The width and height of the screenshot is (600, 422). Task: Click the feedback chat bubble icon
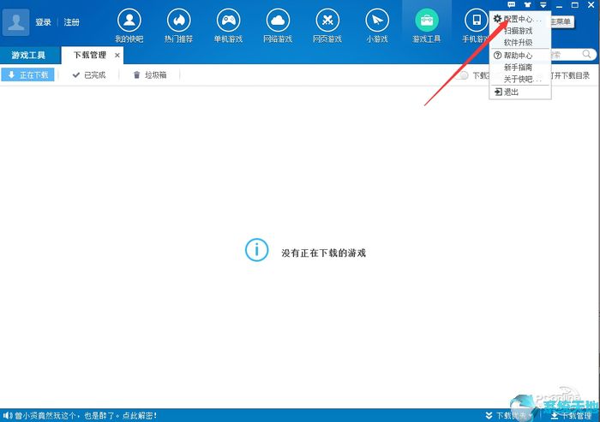click(x=511, y=4)
